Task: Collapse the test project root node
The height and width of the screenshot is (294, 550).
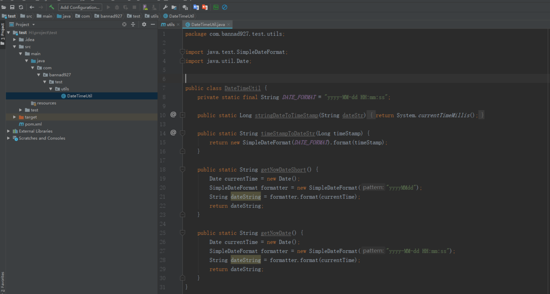Action: [9, 33]
